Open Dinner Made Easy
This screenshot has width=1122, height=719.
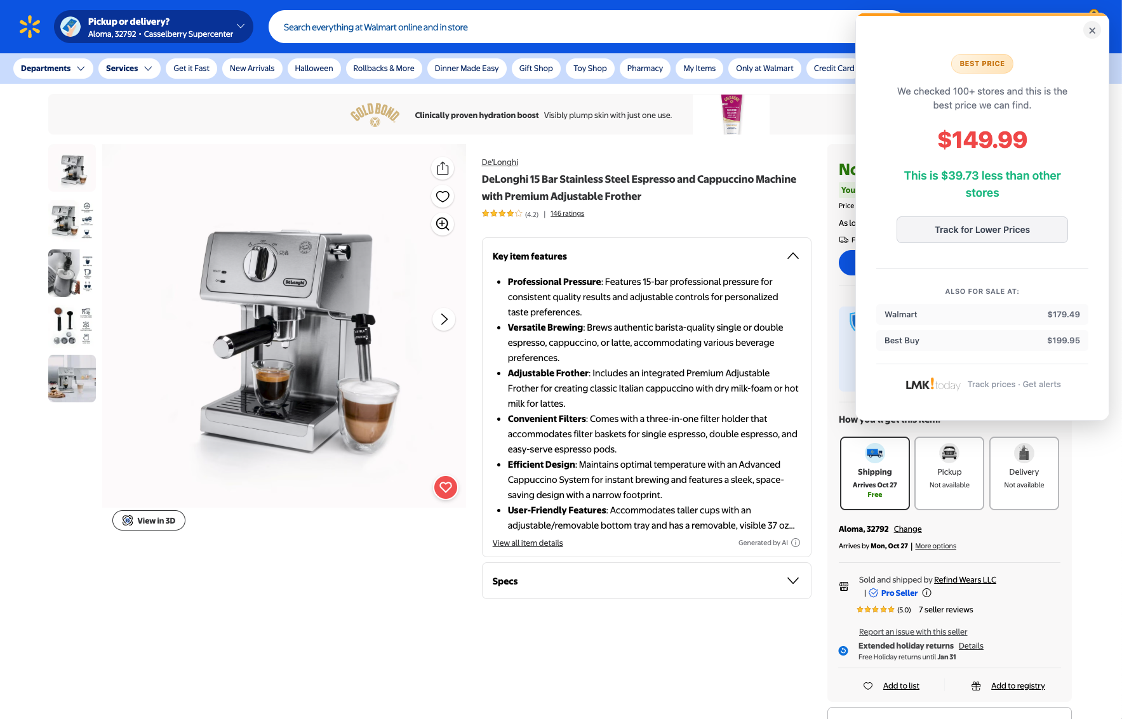pos(467,69)
